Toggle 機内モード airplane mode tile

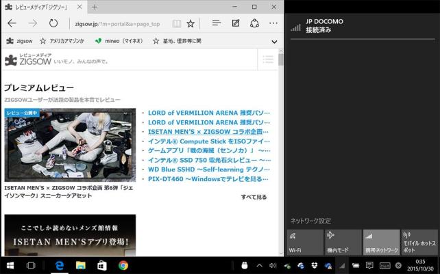(343, 242)
